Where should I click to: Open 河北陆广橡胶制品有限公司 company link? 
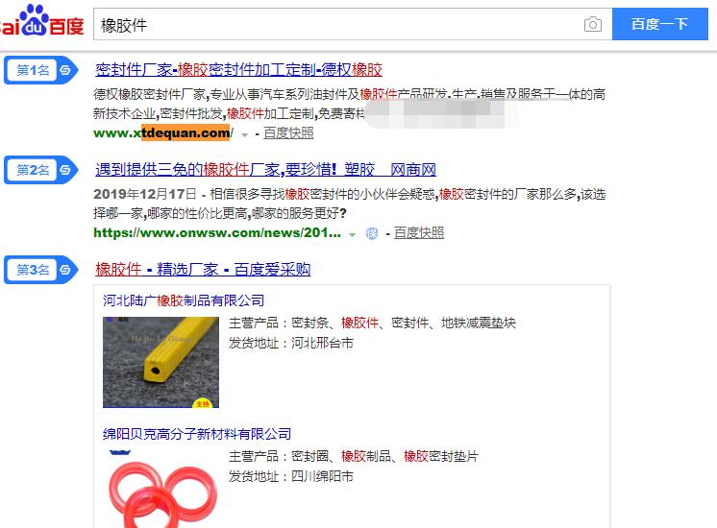click(x=184, y=300)
